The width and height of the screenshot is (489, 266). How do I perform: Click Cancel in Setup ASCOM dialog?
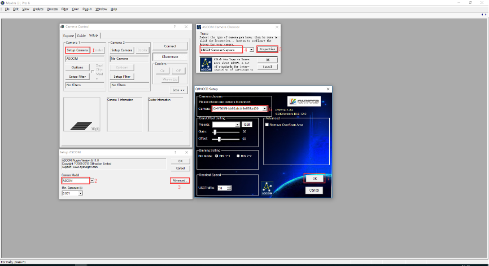tap(180, 169)
